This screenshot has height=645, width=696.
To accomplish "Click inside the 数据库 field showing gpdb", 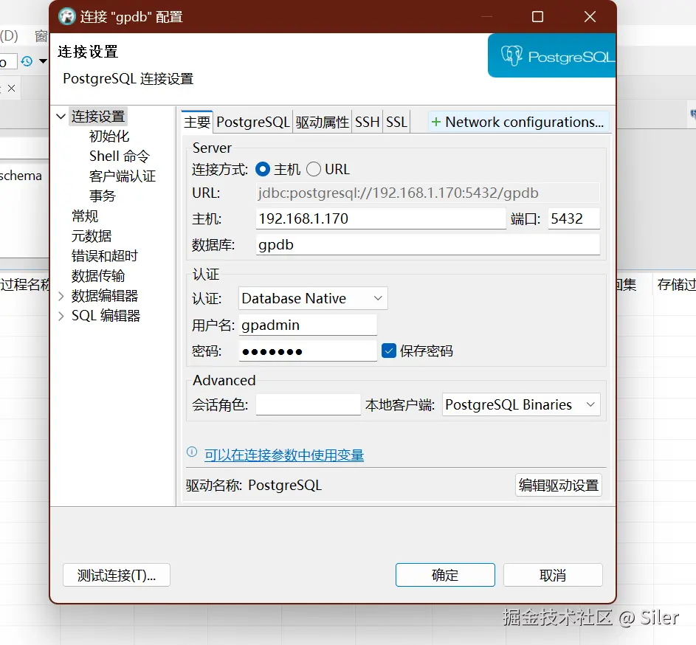I will pyautogui.click(x=428, y=244).
